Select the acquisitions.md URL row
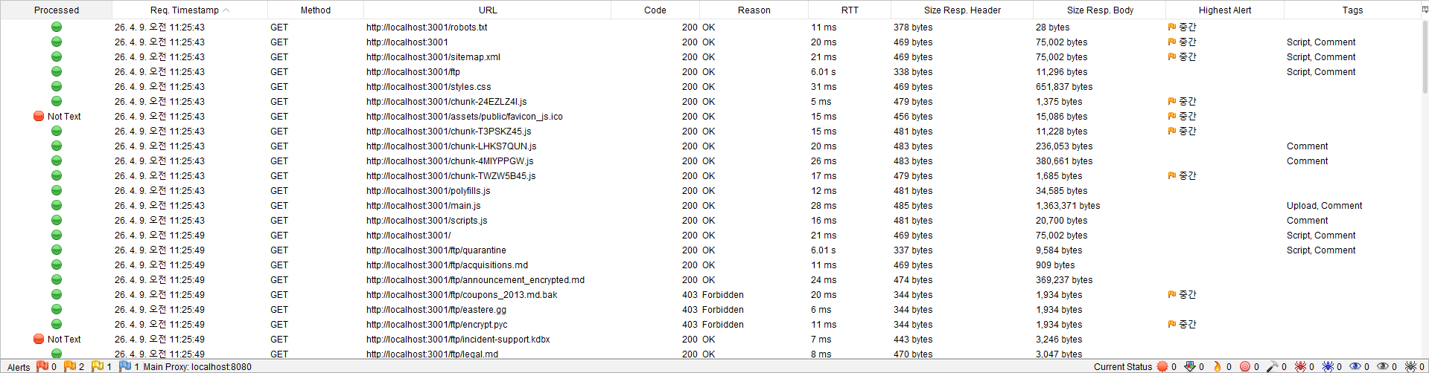Screen dimensions: 1429x373 coord(448,265)
